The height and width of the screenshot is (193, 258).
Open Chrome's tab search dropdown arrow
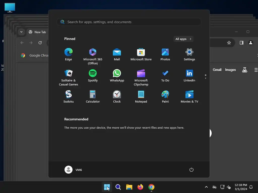point(21,32)
